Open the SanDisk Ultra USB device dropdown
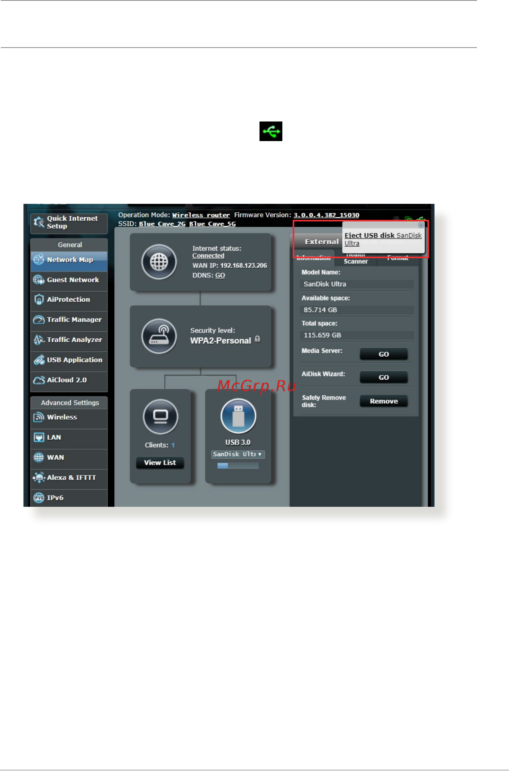Viewport: 509px width, 771px height. tap(238, 454)
